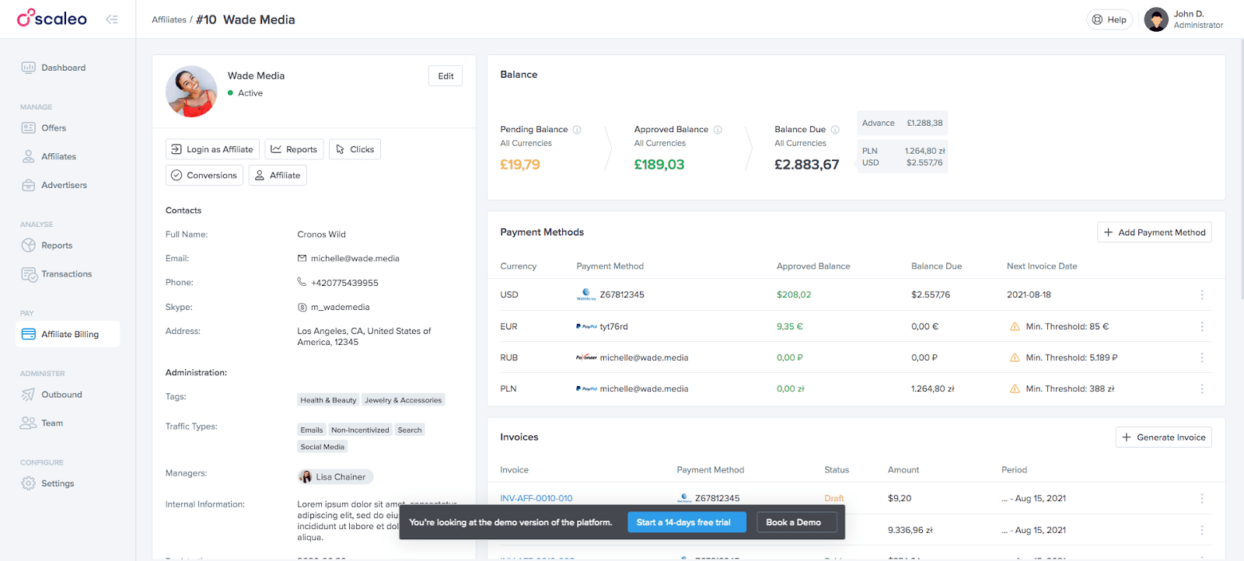Open options for invoice INV-AFF-0010-010
The image size is (1244, 561).
click(x=1201, y=498)
